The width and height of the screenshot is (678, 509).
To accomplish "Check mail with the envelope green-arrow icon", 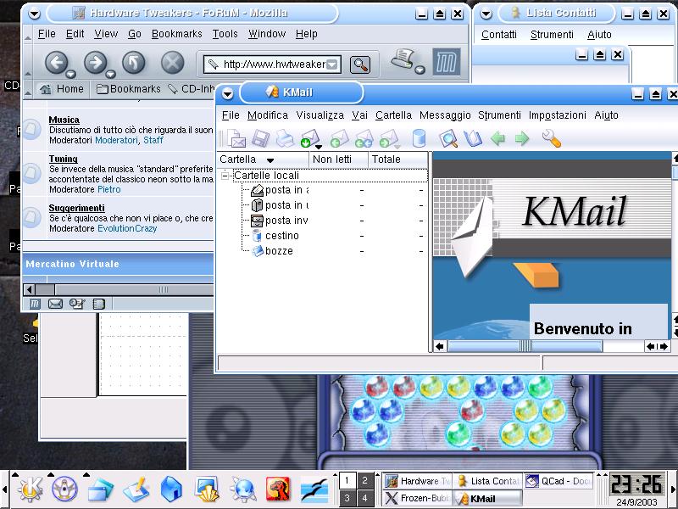I will 309,139.
